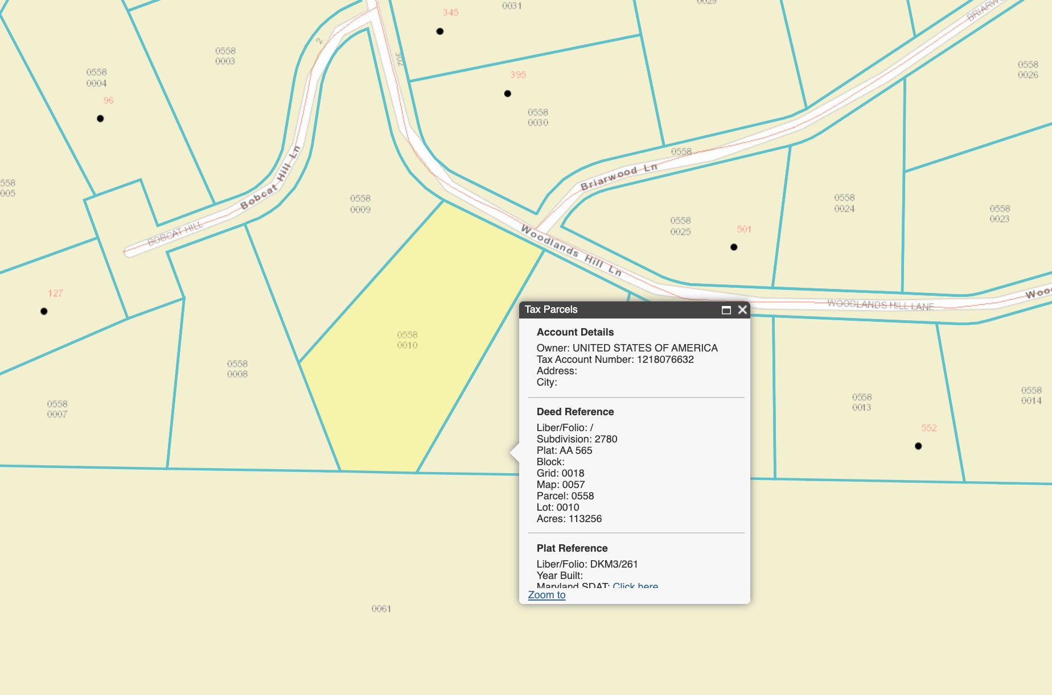Click on parcel 0558 0013

point(861,402)
